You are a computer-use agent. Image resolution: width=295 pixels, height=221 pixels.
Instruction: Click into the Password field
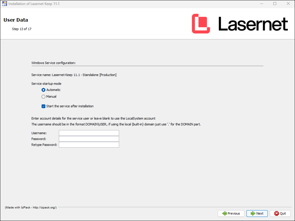(89, 139)
